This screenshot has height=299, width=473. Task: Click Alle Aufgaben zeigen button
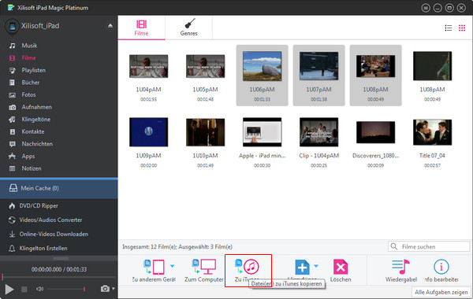[441, 293]
